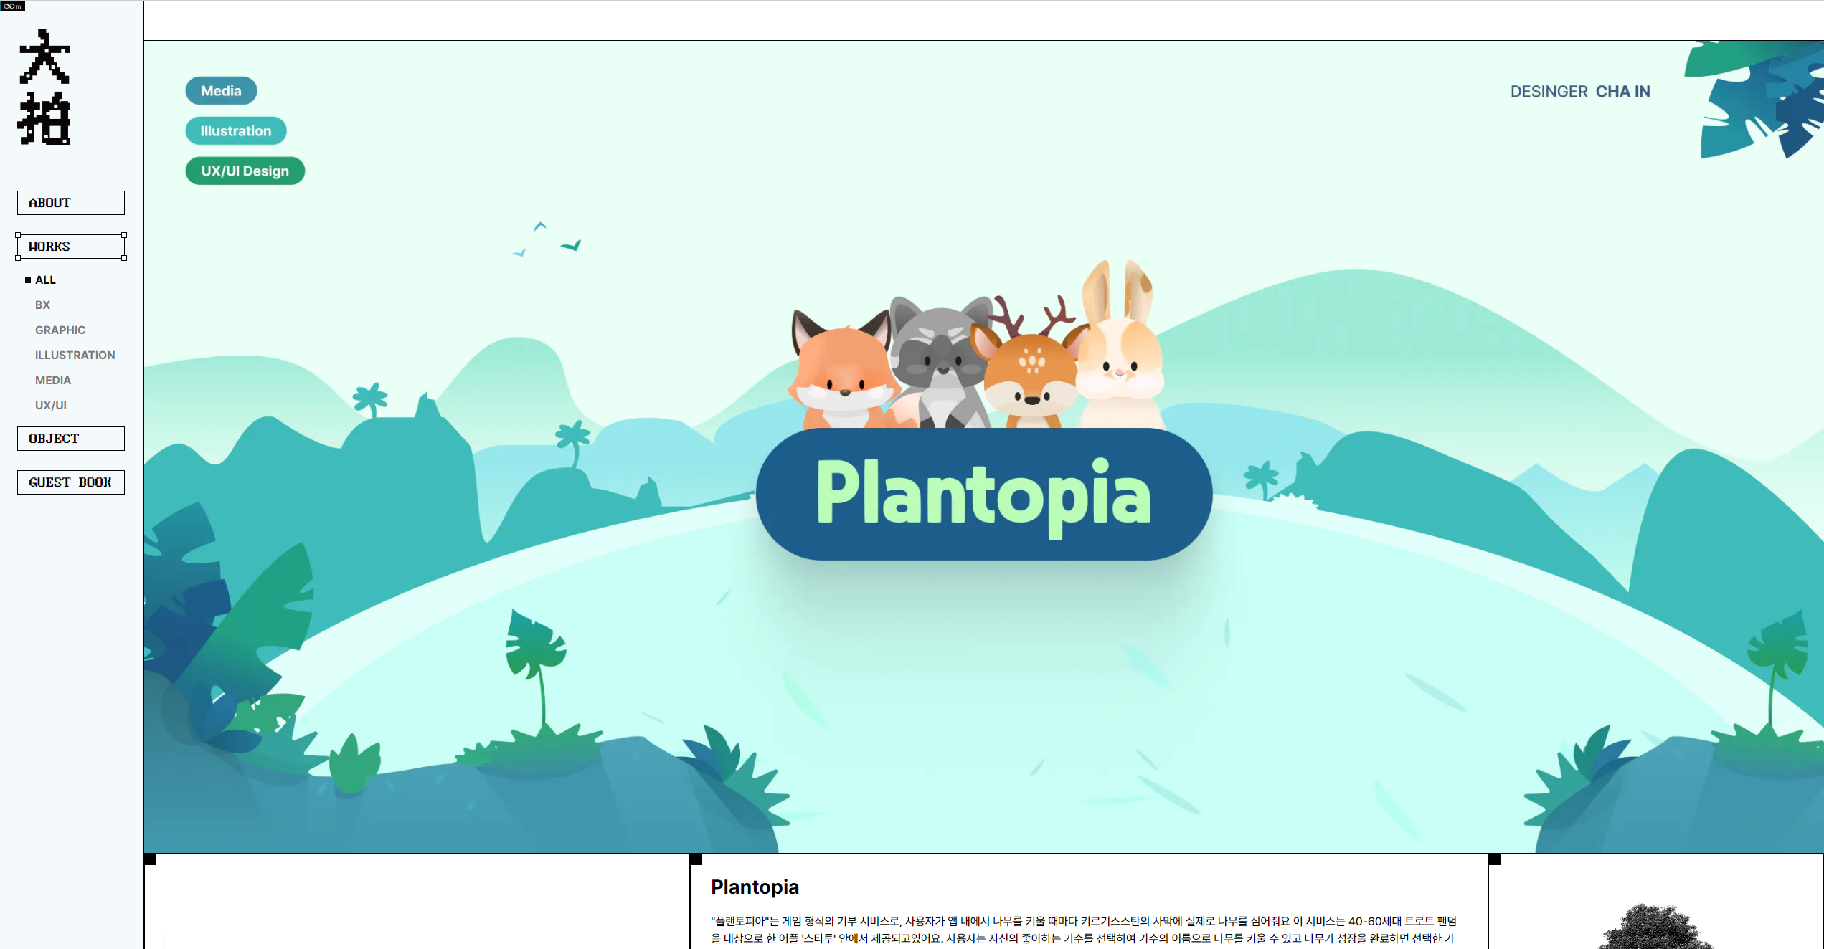Select the GRAPHIC works filter

click(60, 330)
